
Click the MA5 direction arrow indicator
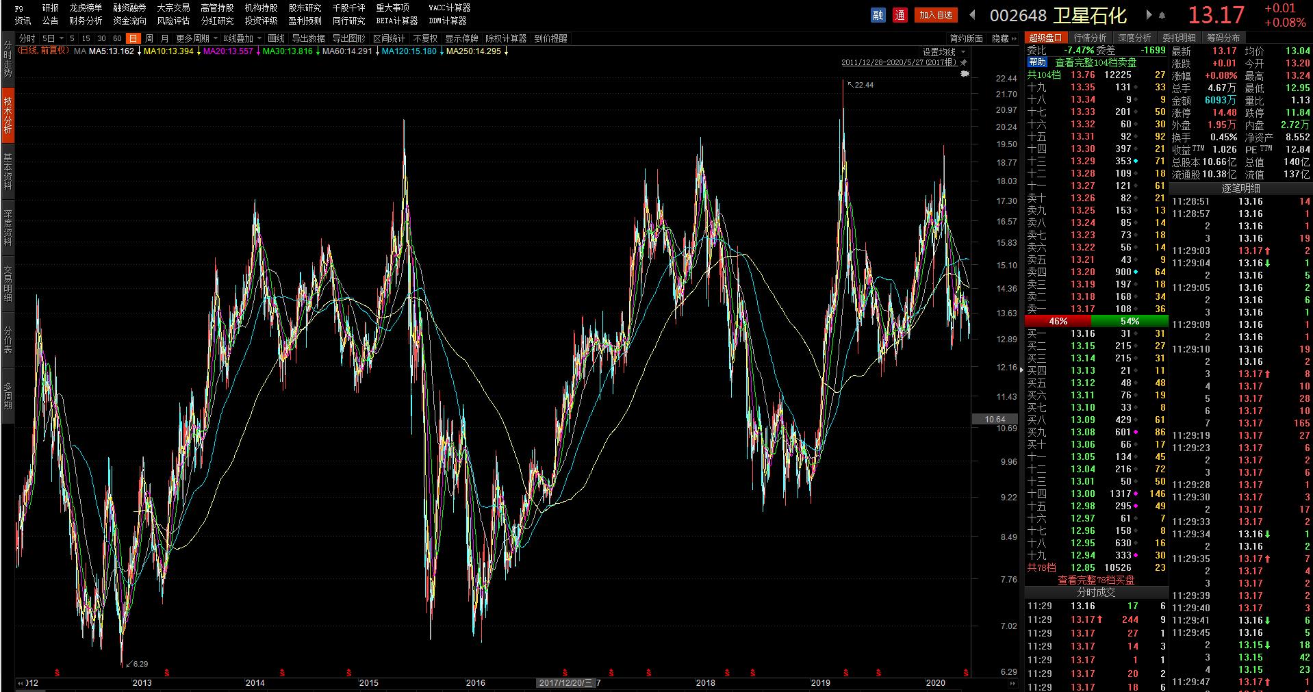[139, 51]
